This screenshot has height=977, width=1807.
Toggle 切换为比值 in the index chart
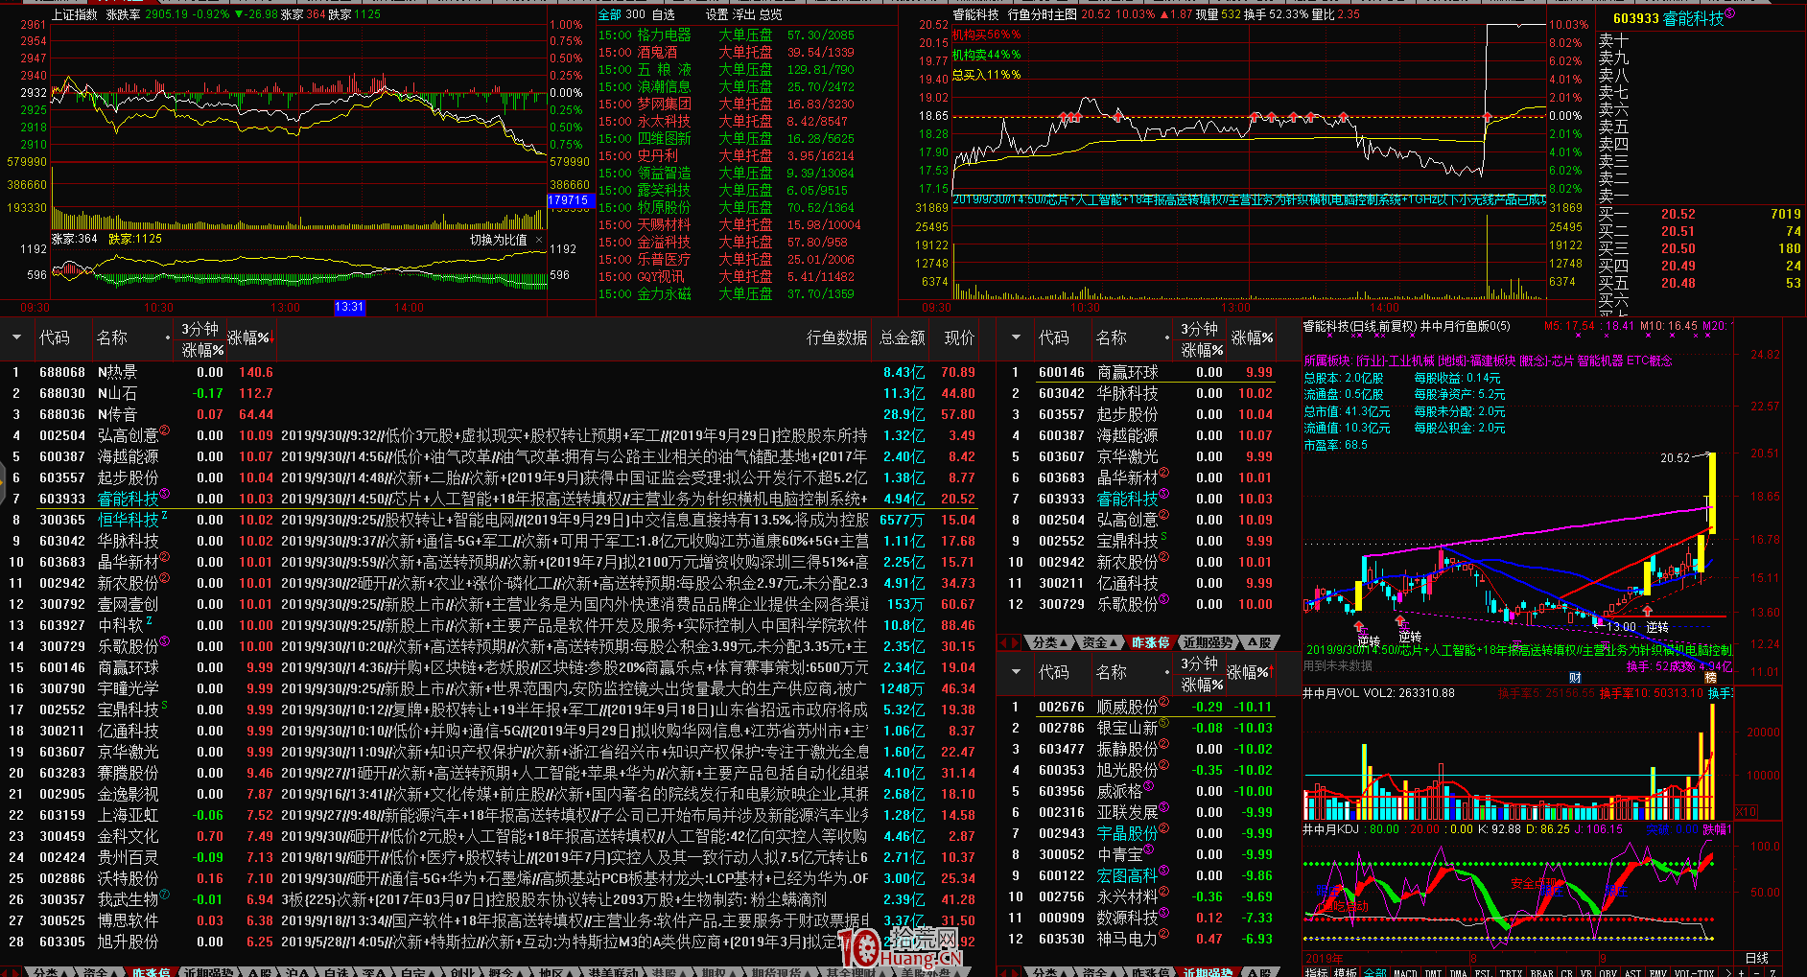[498, 240]
